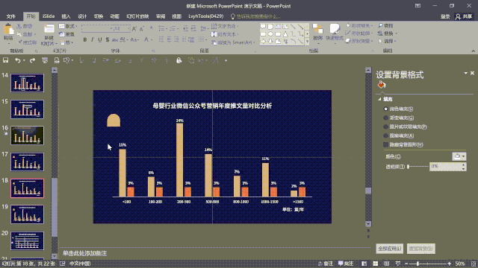This screenshot has height=268, width=478.
Task: Increase font size with the larger A icon
Action: tap(134, 28)
